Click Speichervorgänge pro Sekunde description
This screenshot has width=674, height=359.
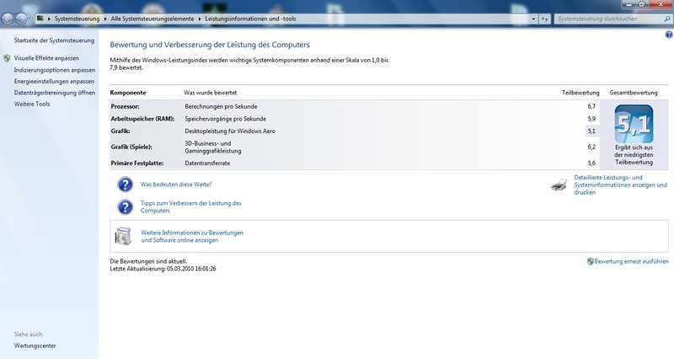coord(225,119)
